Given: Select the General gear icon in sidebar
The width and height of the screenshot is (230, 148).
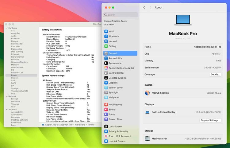Looking at the screenshot, I should [x=106, y=53].
